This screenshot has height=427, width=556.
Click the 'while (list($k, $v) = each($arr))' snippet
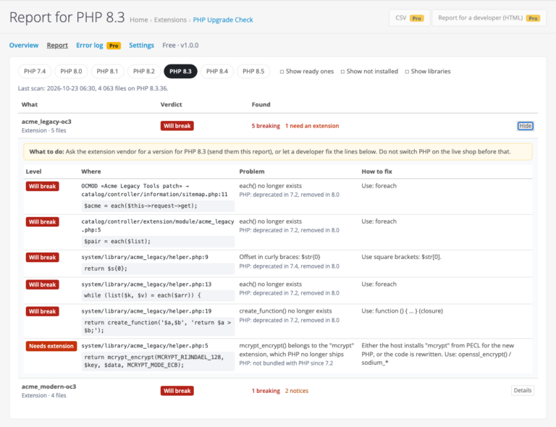pyautogui.click(x=158, y=295)
